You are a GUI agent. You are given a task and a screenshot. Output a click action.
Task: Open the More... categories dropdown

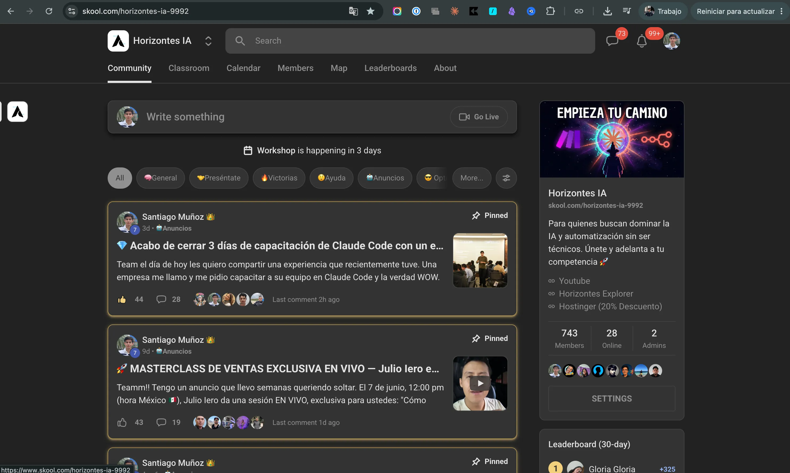coord(472,178)
